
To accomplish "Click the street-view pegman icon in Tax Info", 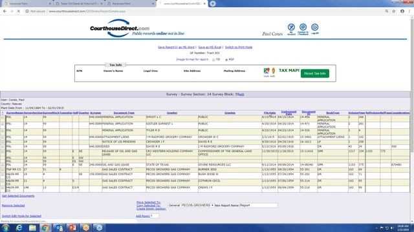I will pyautogui.click(x=273, y=70).
